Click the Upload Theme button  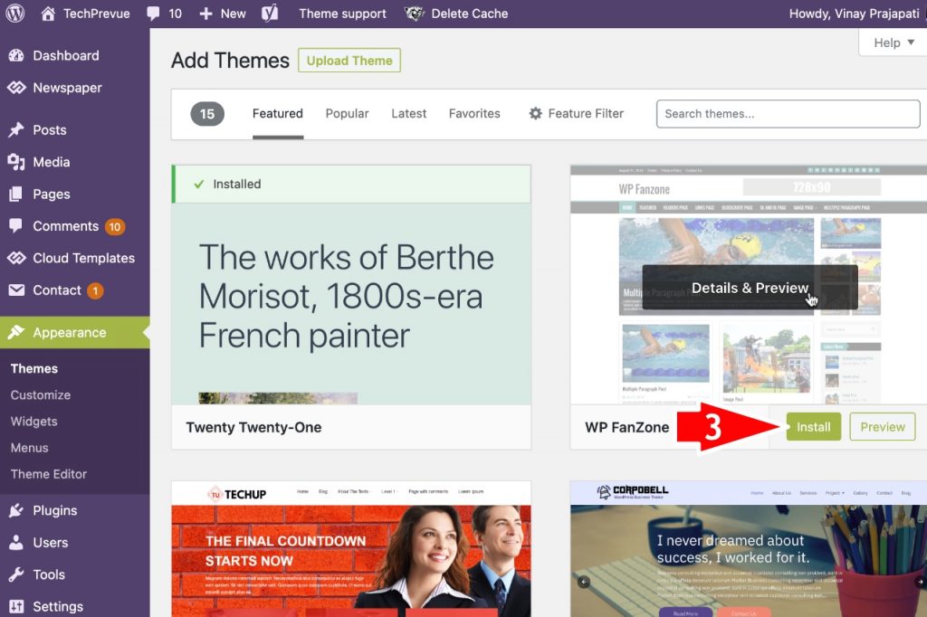349,61
